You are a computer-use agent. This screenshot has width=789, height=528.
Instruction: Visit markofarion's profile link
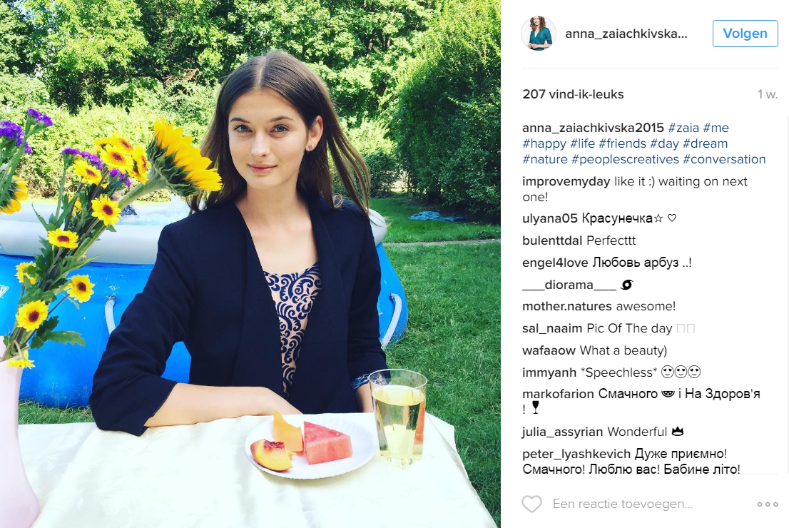coord(556,394)
